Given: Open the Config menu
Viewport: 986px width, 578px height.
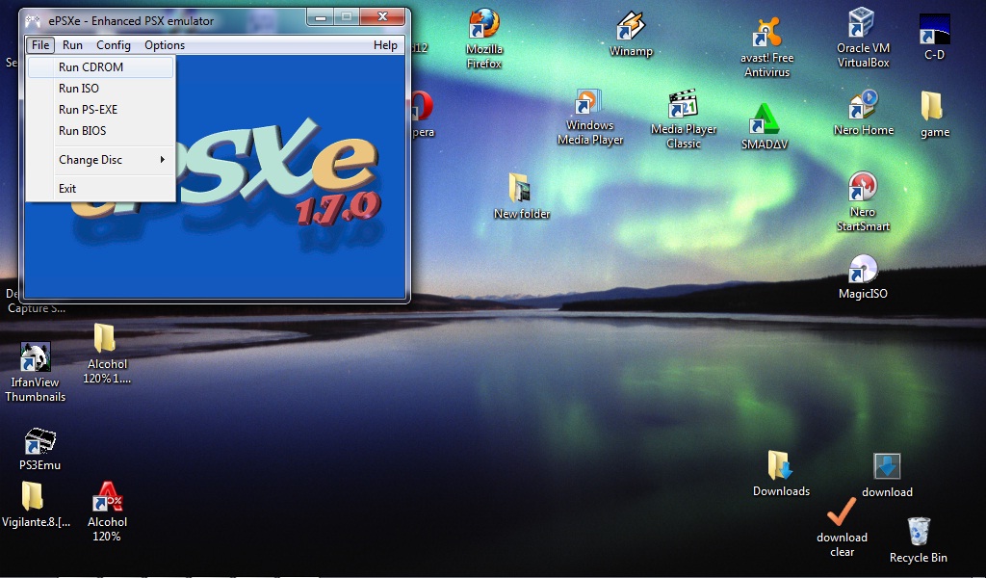Looking at the screenshot, I should pos(114,45).
